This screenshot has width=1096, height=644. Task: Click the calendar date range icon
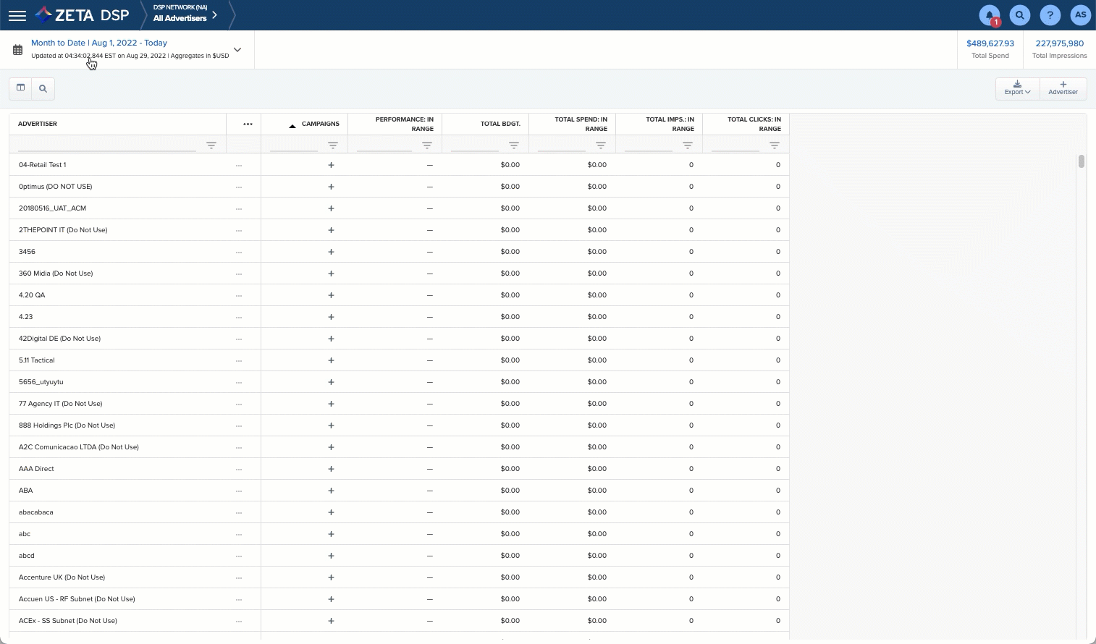(x=18, y=50)
